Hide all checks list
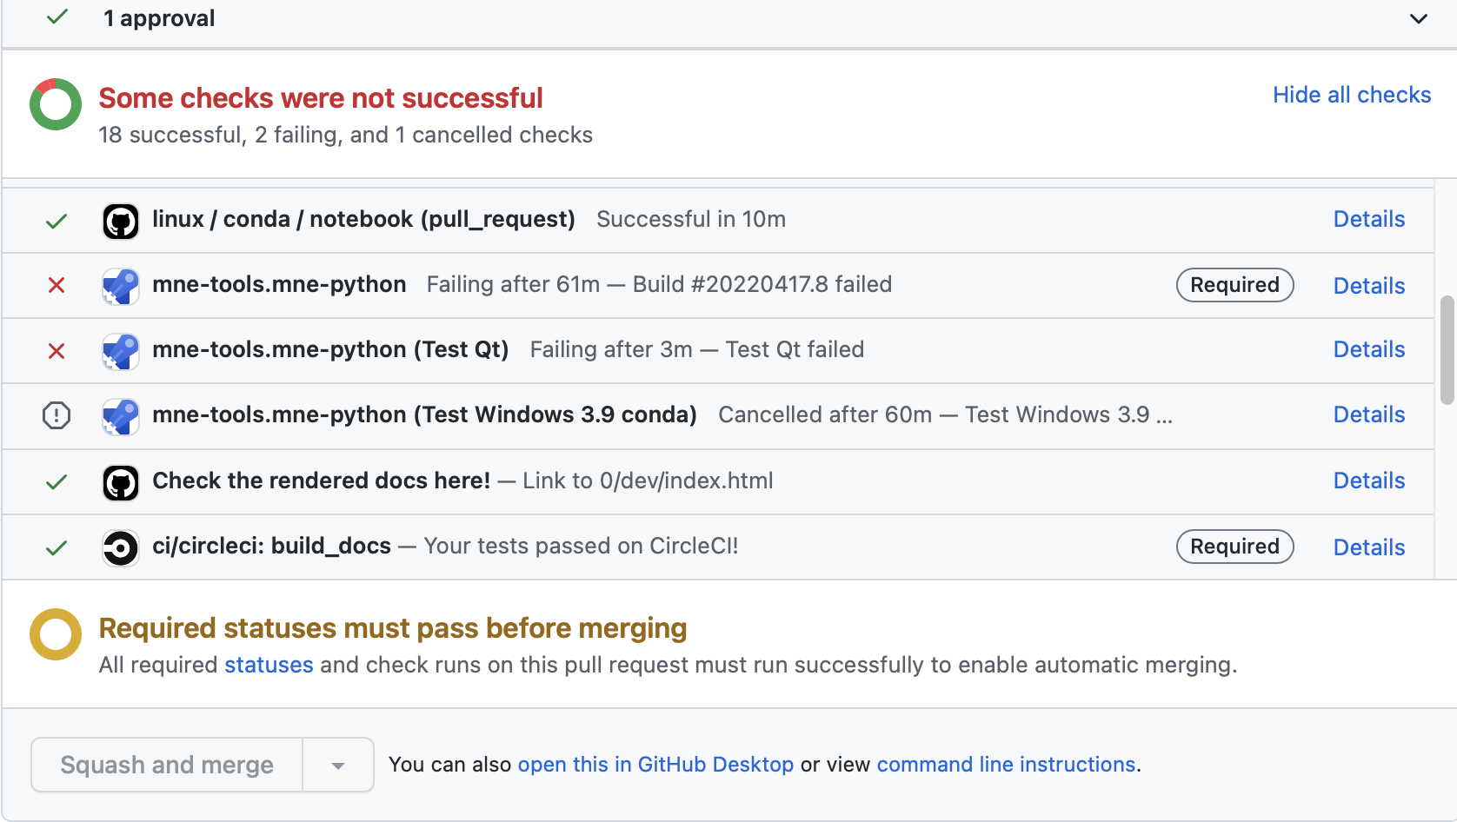 (1351, 95)
